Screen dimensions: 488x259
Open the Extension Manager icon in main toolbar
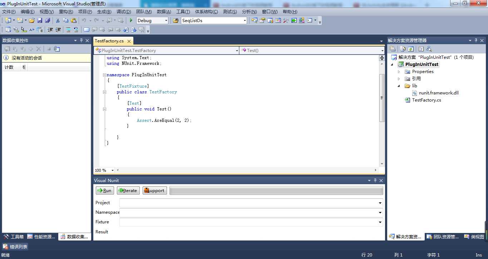(x=302, y=20)
